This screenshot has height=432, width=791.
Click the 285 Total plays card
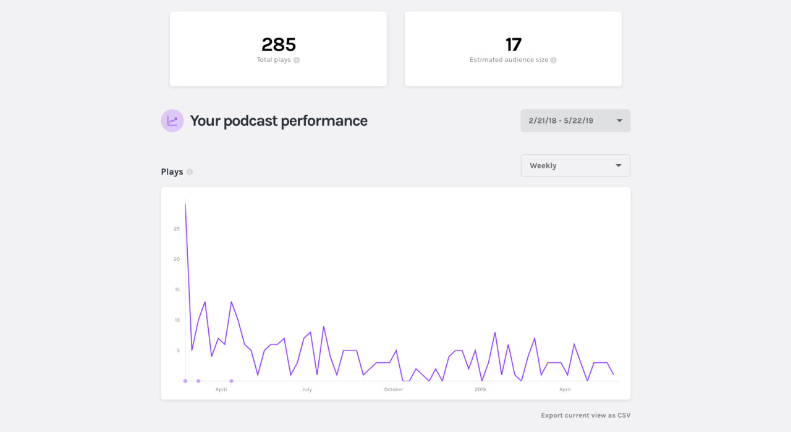tap(278, 49)
